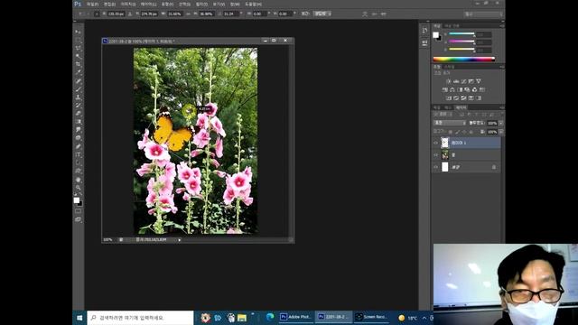The width and height of the screenshot is (578, 325).
Task: Open the Edit menu
Action: (x=109, y=4)
